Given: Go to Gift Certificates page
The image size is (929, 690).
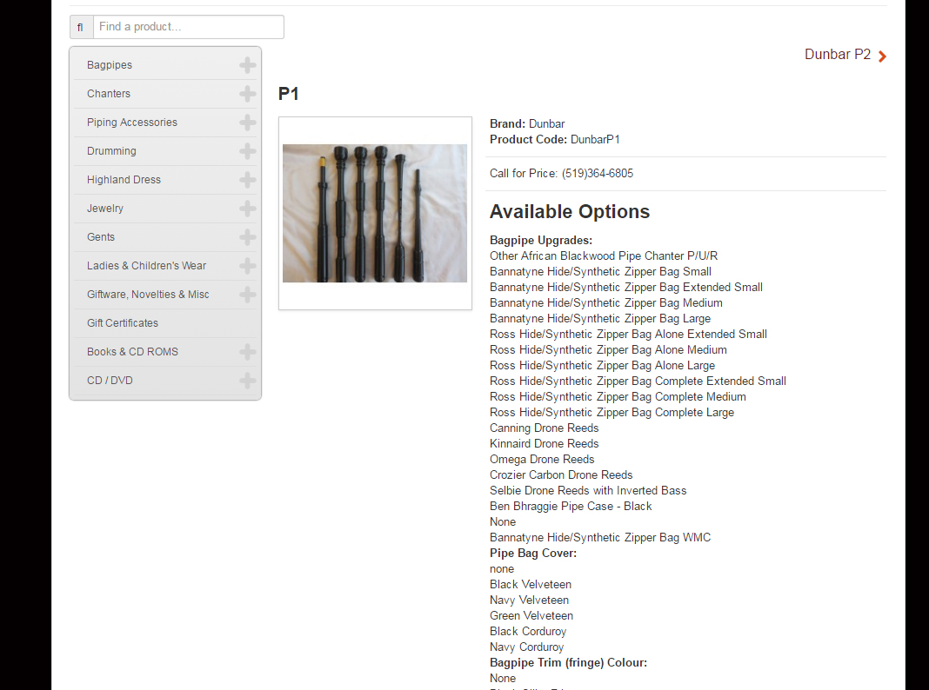Looking at the screenshot, I should 123,323.
